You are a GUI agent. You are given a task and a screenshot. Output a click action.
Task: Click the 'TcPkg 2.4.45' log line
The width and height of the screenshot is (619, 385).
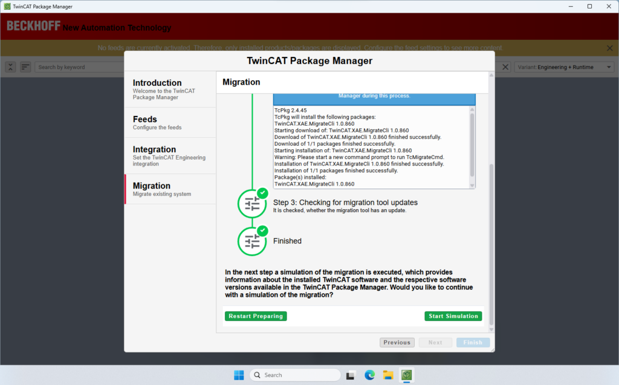point(291,111)
